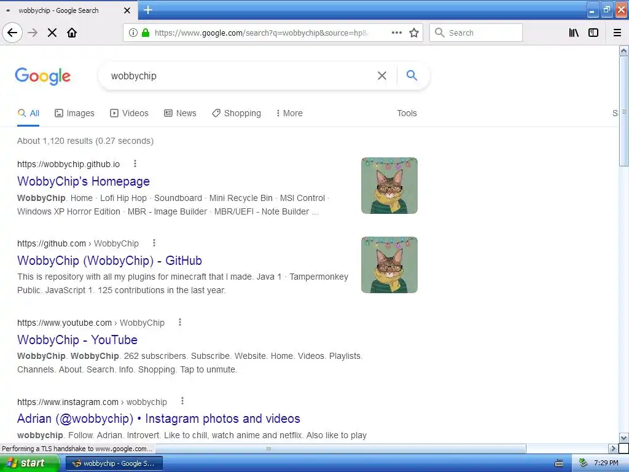Open options menu for wobbychip.github.io result
Screen dimensions: 629x472
coord(135,163)
